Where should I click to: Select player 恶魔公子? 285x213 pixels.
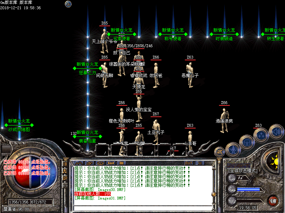click(x=190, y=75)
